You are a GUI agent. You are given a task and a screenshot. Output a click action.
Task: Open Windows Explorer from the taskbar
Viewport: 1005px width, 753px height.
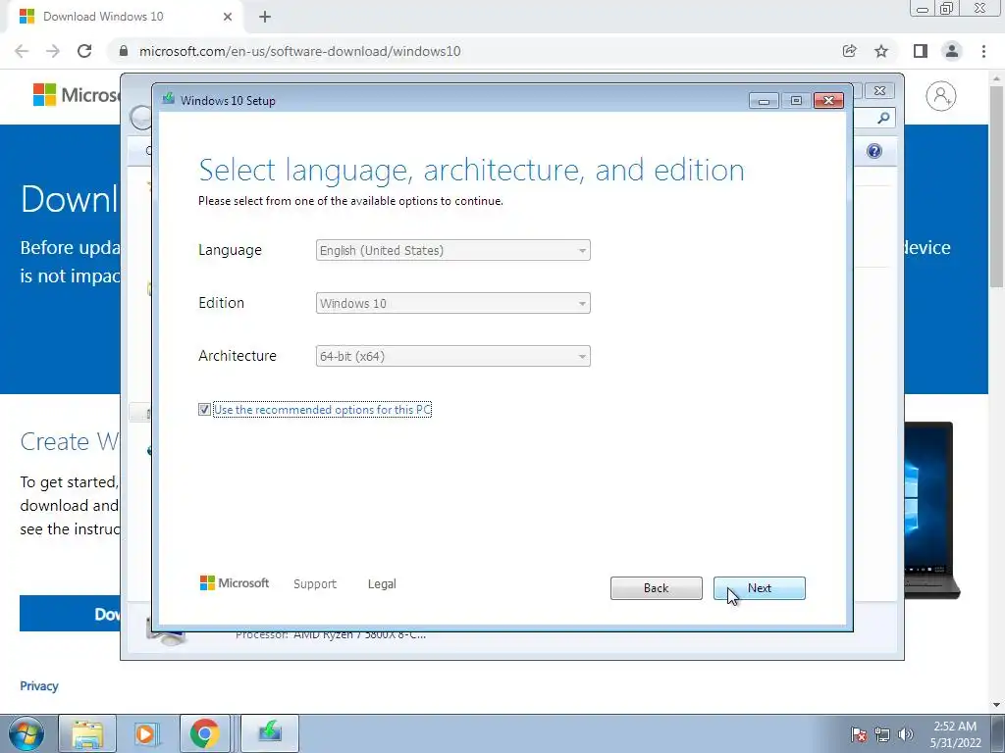coord(87,733)
